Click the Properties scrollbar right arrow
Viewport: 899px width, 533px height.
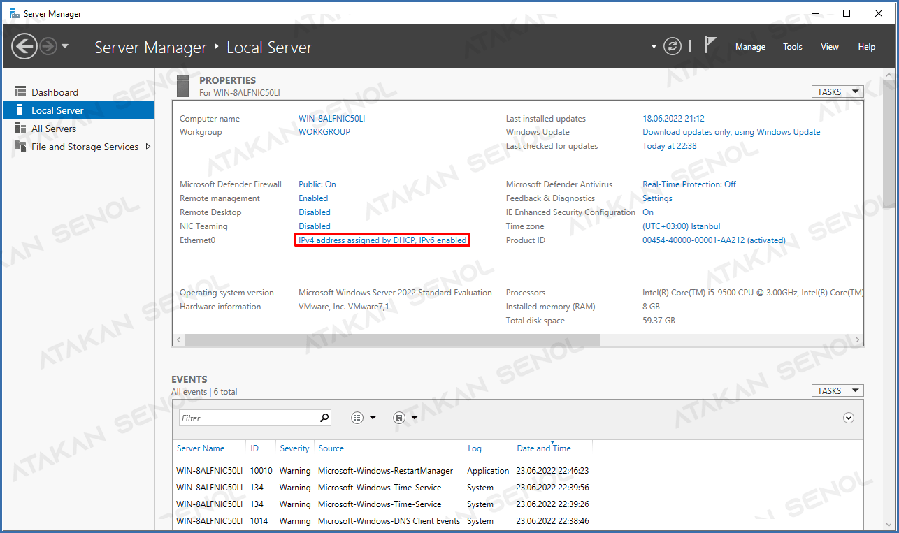coord(858,339)
